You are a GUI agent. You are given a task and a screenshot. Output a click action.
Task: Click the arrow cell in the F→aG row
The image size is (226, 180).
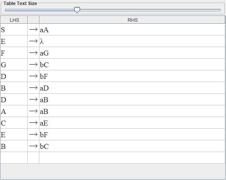pyautogui.click(x=33, y=53)
